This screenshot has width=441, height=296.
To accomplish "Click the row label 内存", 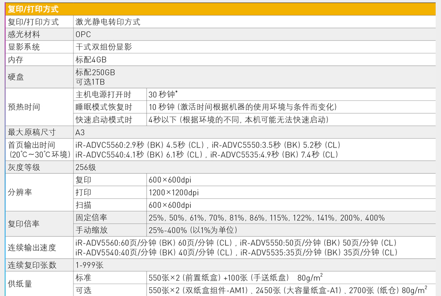I will (x=16, y=60).
